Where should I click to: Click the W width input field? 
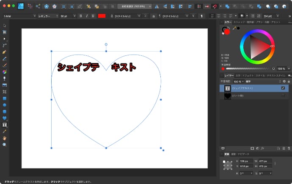[264, 161]
